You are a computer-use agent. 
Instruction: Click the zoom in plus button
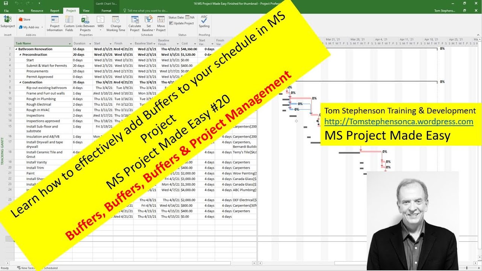[478, 268]
